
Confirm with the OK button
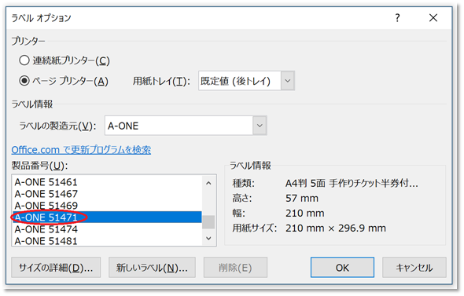[342, 268]
